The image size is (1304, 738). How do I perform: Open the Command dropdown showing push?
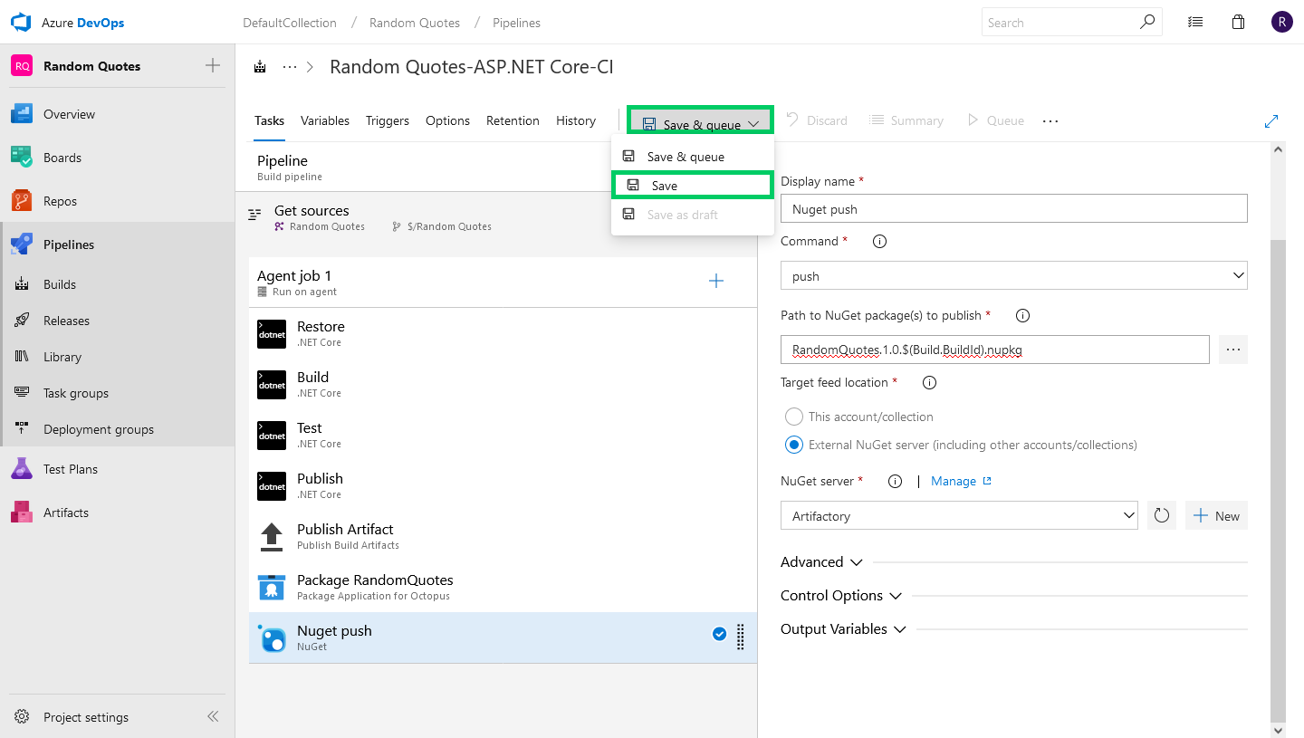tap(1014, 276)
